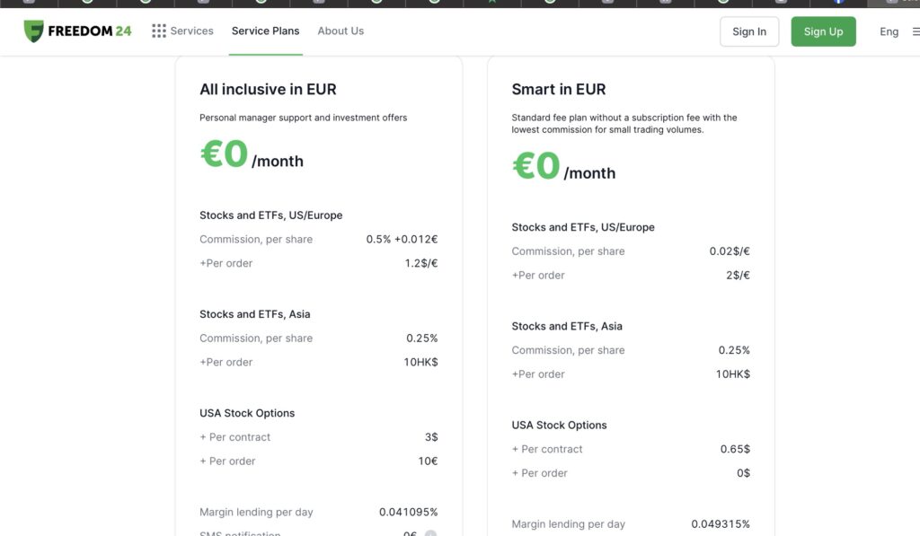This screenshot has width=920, height=536.
Task: Click "+Per order" under Asia, All inclusive card
Action: coord(226,363)
